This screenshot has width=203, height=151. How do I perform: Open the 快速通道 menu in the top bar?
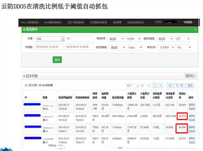[190, 22]
